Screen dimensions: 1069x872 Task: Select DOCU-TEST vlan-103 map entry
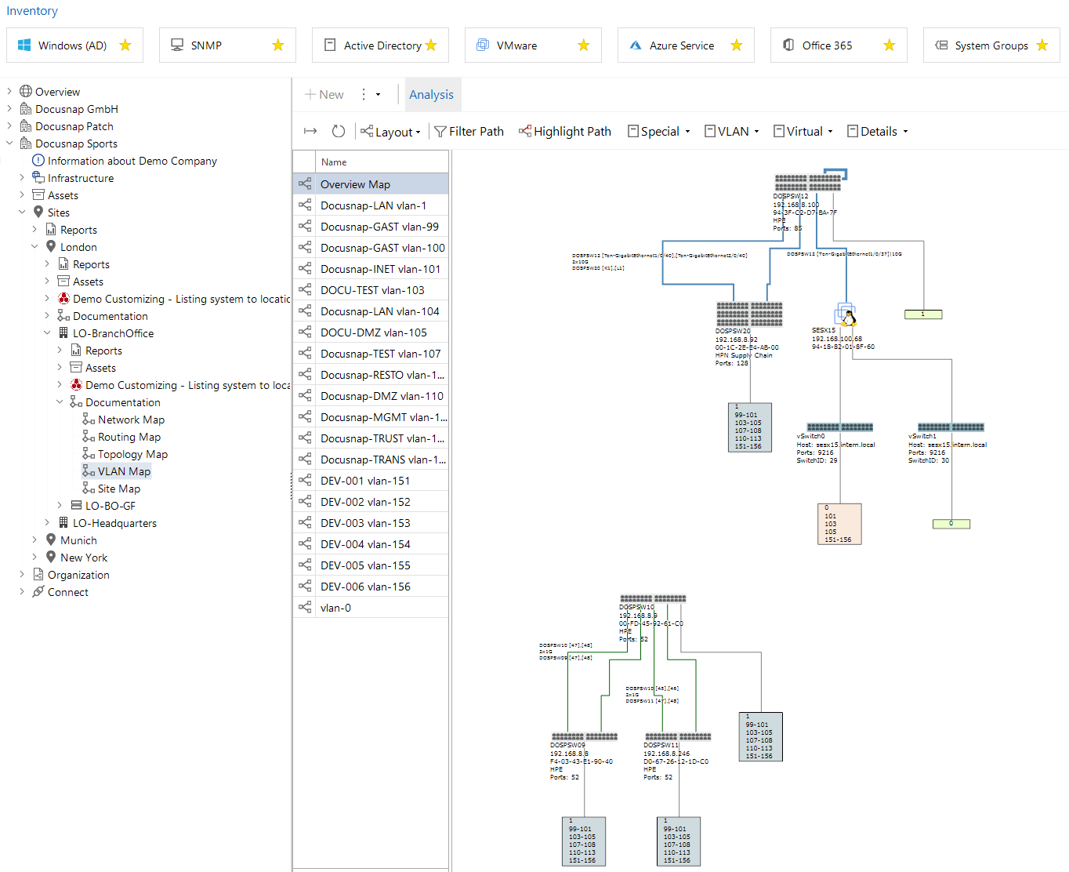[x=371, y=290]
